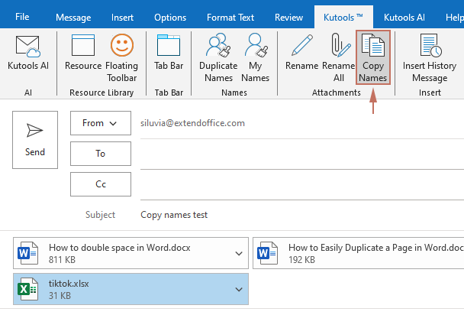
Task: Switch to the Review tab
Action: (288, 18)
